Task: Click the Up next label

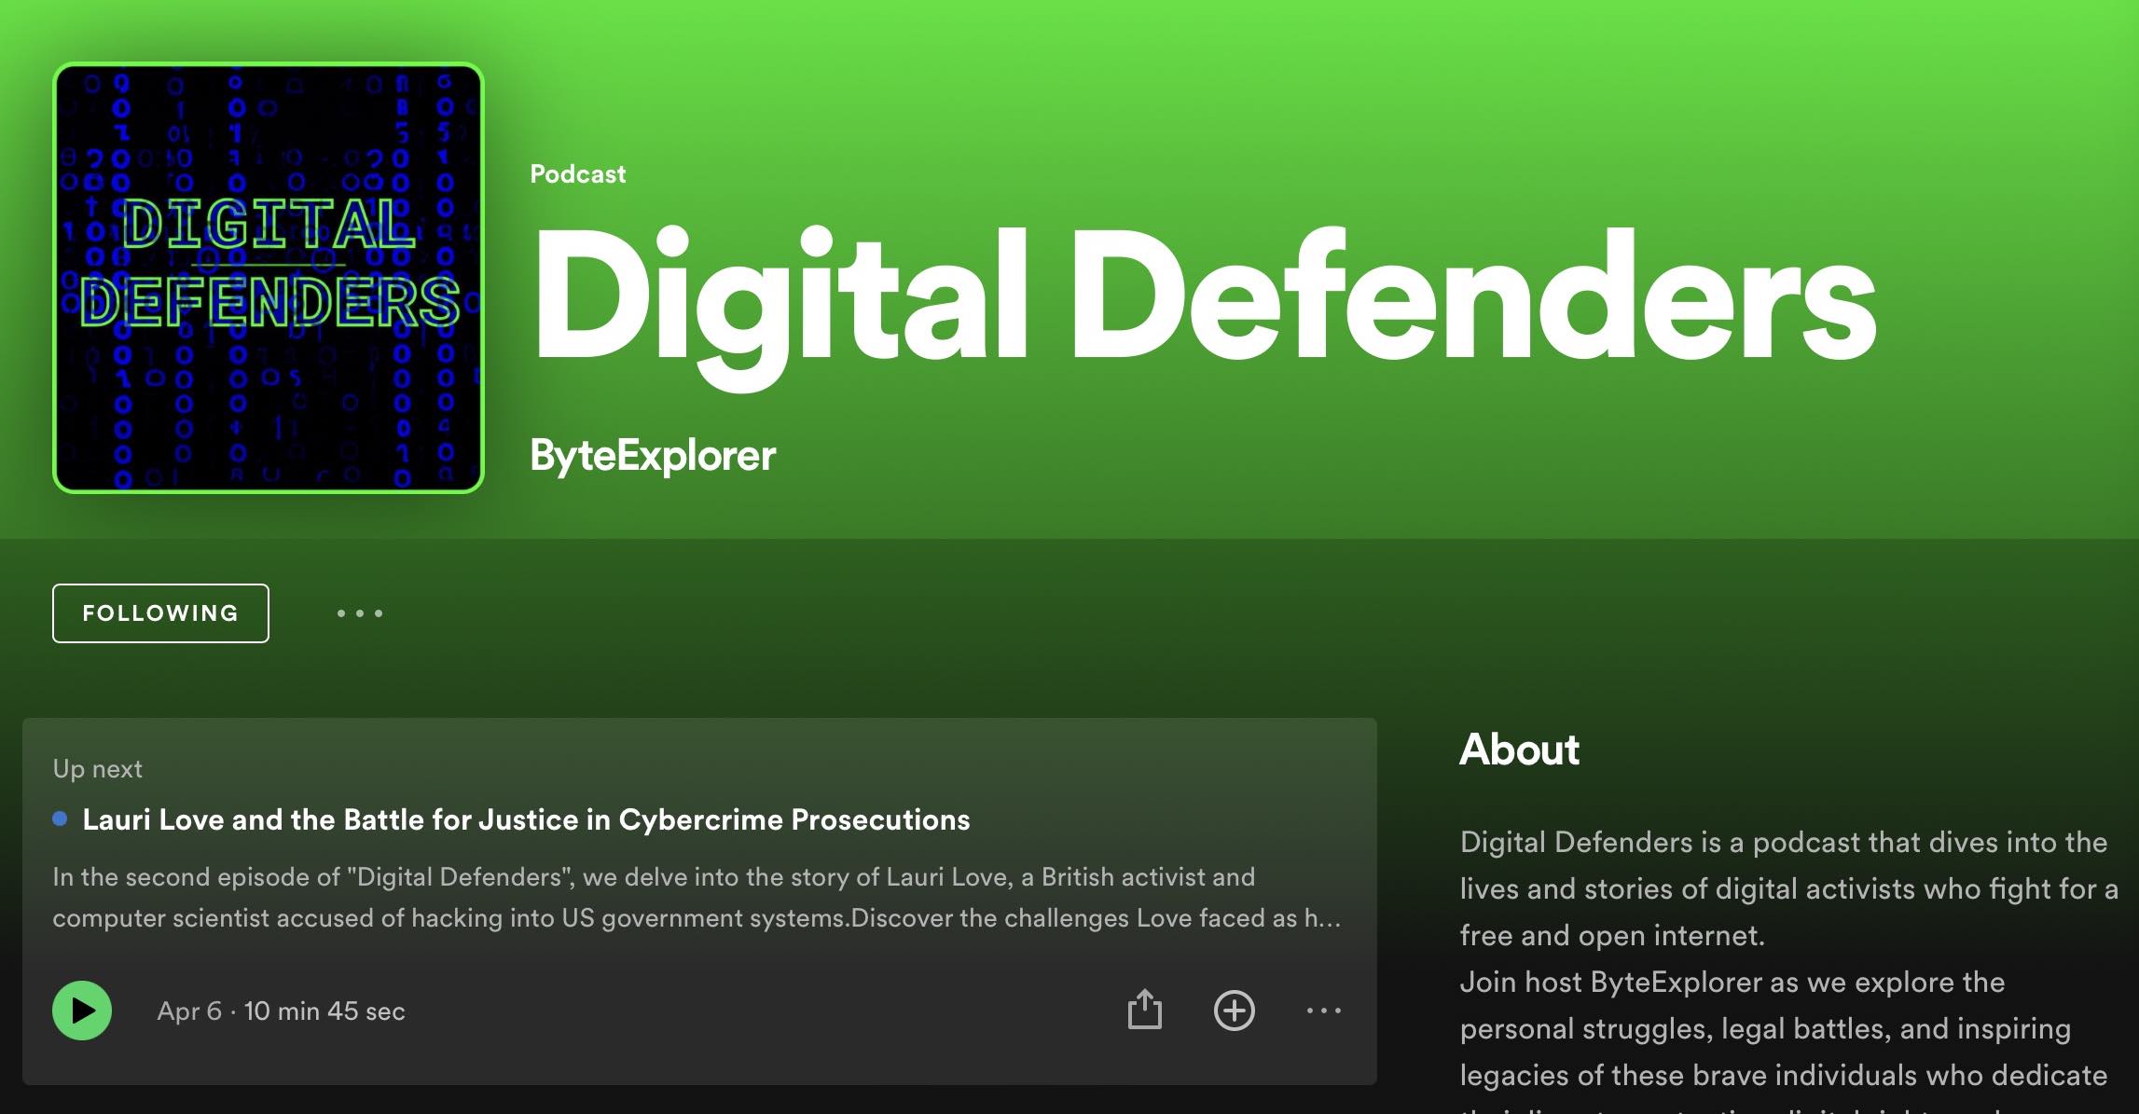Action: (97, 769)
